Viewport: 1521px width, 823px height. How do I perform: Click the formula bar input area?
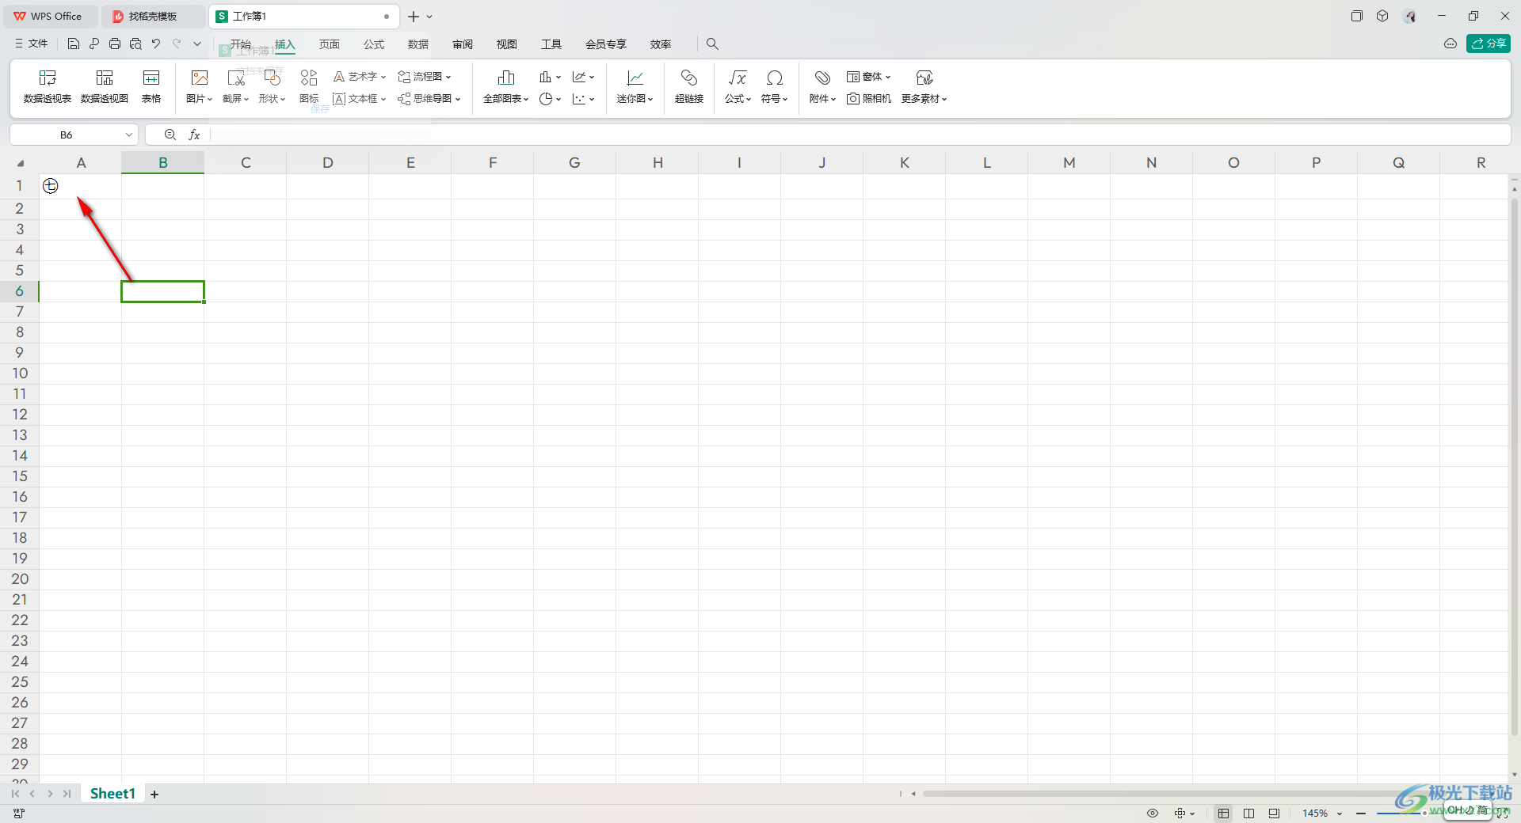point(860,135)
